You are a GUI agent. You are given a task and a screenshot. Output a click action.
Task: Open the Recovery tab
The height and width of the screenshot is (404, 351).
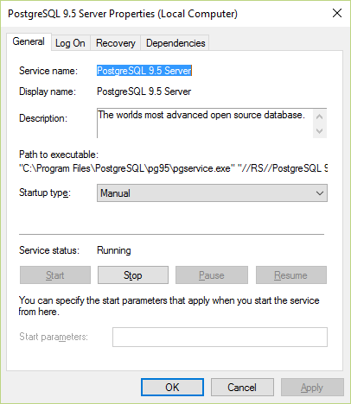[x=116, y=43]
